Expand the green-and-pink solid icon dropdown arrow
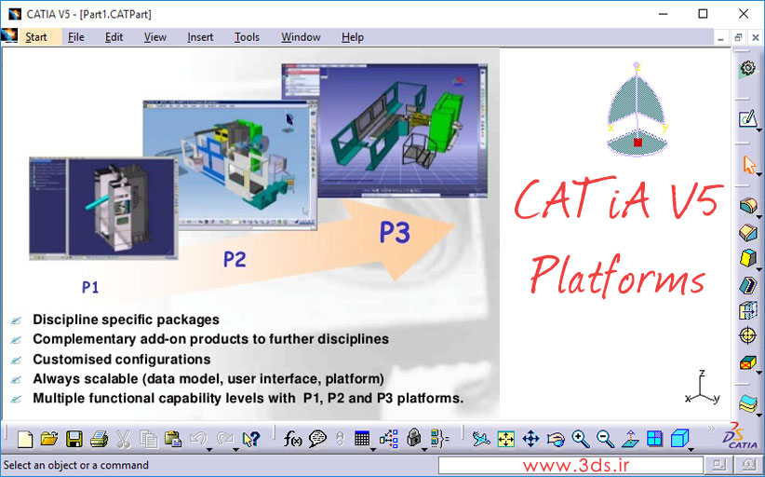The height and width of the screenshot is (477, 765). point(758,215)
